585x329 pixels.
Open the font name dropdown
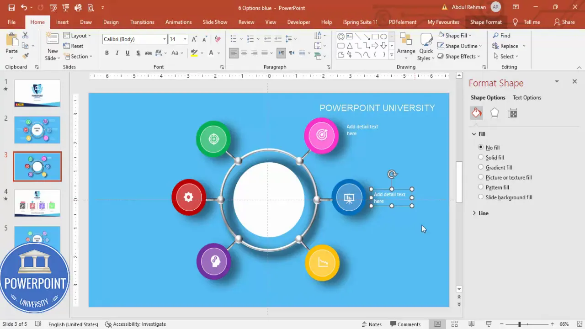pyautogui.click(x=165, y=39)
